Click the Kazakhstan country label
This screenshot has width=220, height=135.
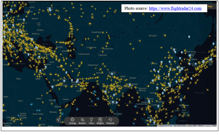(97, 32)
